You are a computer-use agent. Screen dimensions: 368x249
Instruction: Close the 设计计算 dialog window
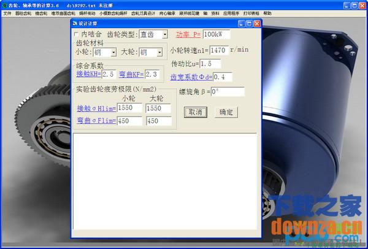(x=258, y=24)
